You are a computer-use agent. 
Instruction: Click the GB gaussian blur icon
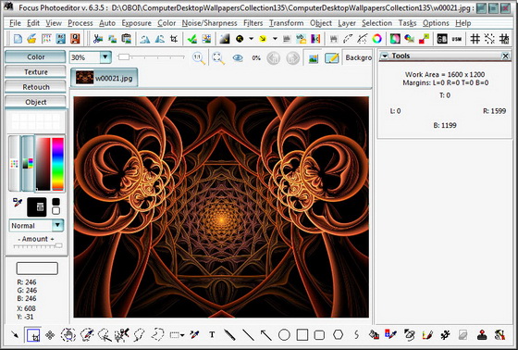point(442,39)
